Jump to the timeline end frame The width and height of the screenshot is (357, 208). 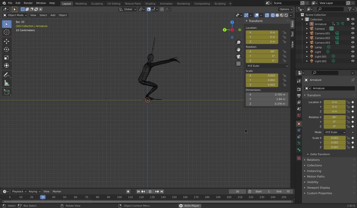[x=162, y=192]
